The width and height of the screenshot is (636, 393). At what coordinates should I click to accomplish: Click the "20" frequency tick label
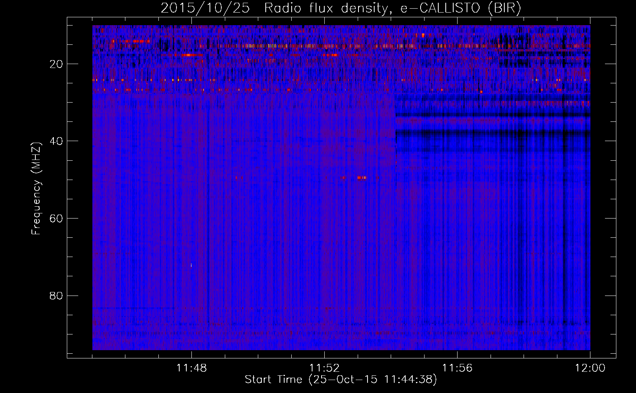click(57, 64)
